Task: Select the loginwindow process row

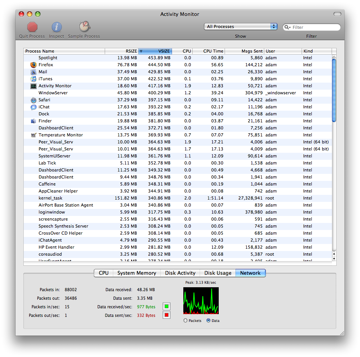Action: coord(178,212)
